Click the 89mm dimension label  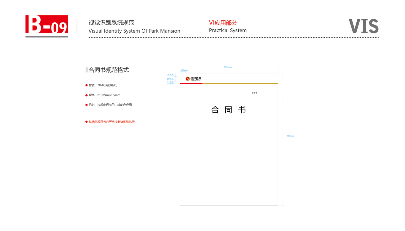point(170,79)
